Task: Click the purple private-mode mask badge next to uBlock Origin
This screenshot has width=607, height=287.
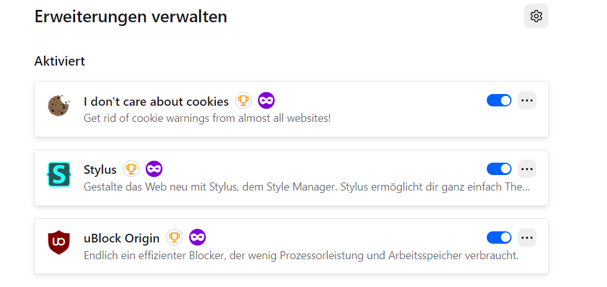Action: click(x=198, y=238)
